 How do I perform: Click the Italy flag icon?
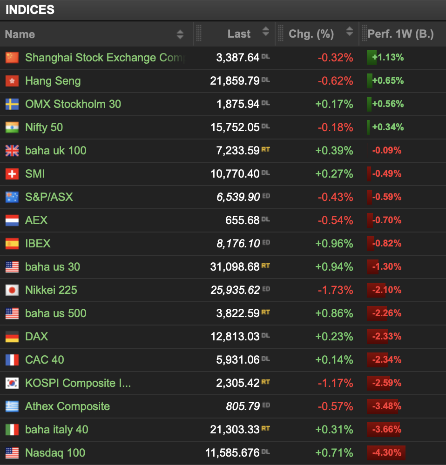pos(12,429)
